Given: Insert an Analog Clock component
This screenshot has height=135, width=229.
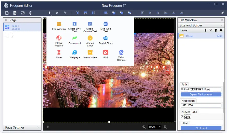Looking at the screenshot, I should pyautogui.click(x=90, y=38).
